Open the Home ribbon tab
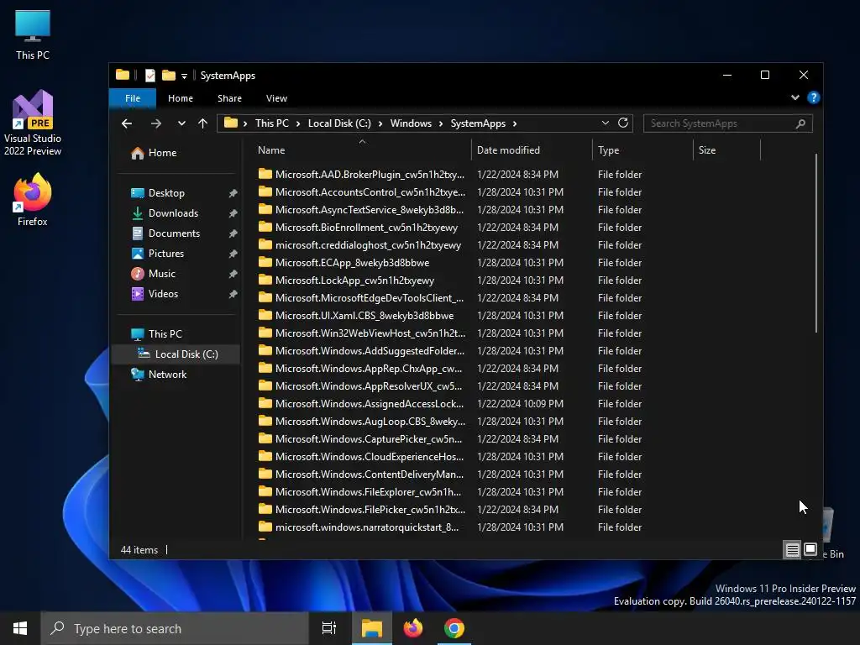 coord(181,98)
